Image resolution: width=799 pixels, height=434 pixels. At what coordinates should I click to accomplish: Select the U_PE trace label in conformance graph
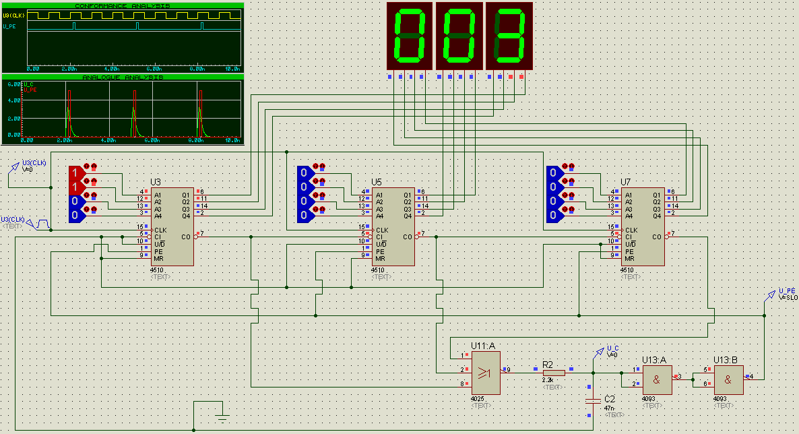click(x=9, y=26)
